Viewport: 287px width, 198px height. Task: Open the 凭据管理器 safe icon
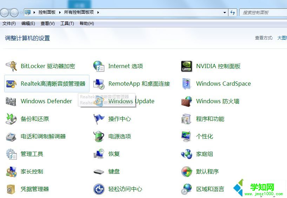(11, 189)
